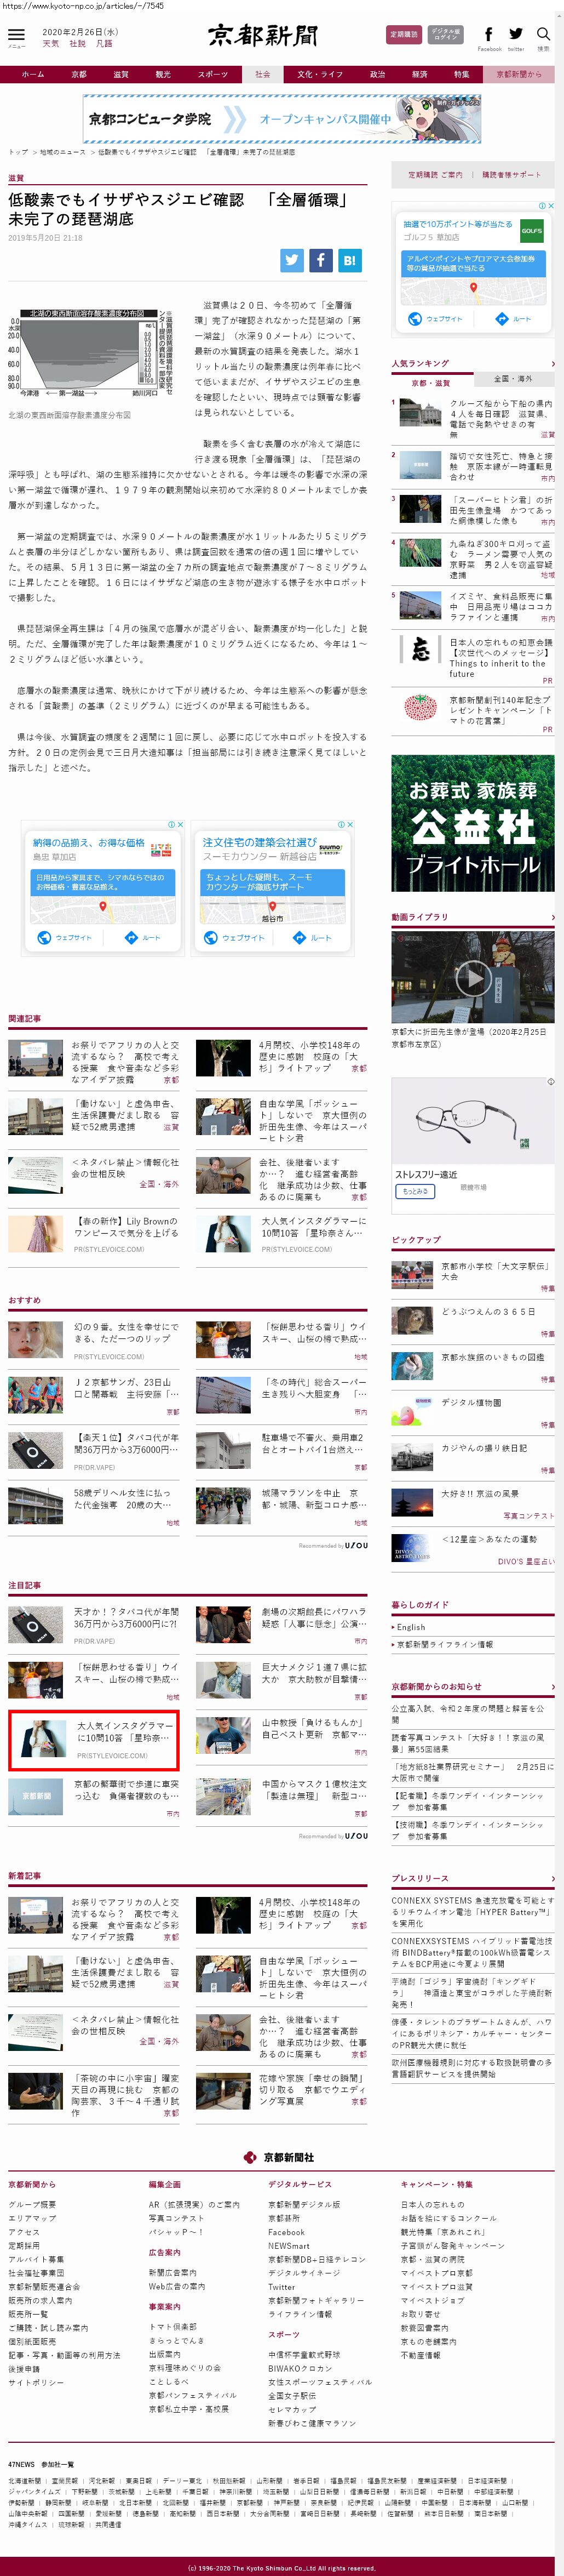Expand 動画ライブラリ section arrow
The width and height of the screenshot is (564, 2576).
(552, 917)
